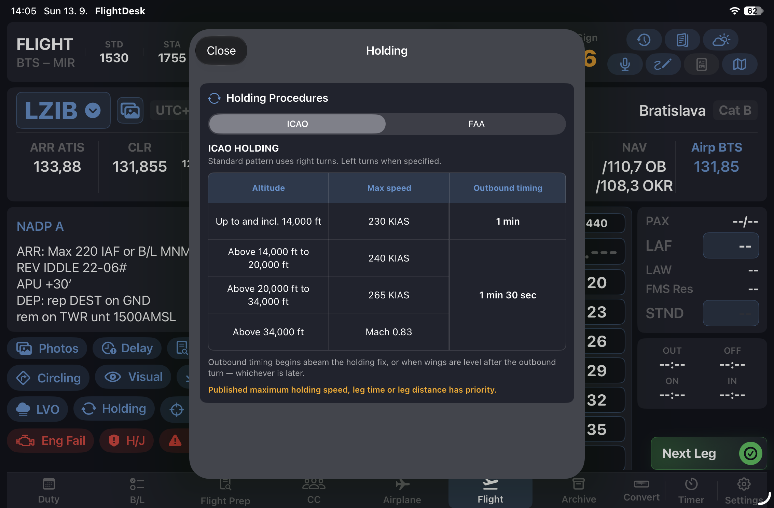Open the CC tab
Viewport: 774px width, 508px height.
[x=314, y=491]
